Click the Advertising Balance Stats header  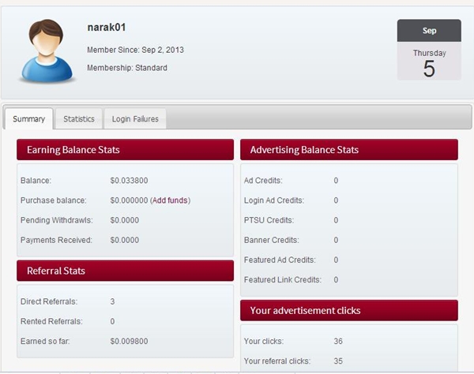coord(349,150)
